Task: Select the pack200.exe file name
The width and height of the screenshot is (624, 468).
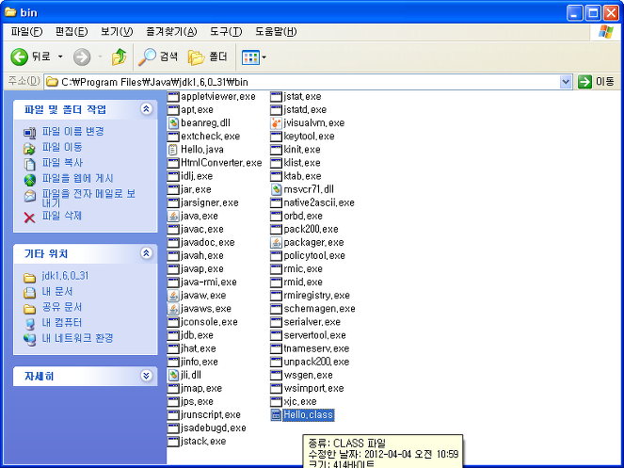Action: pos(311,229)
